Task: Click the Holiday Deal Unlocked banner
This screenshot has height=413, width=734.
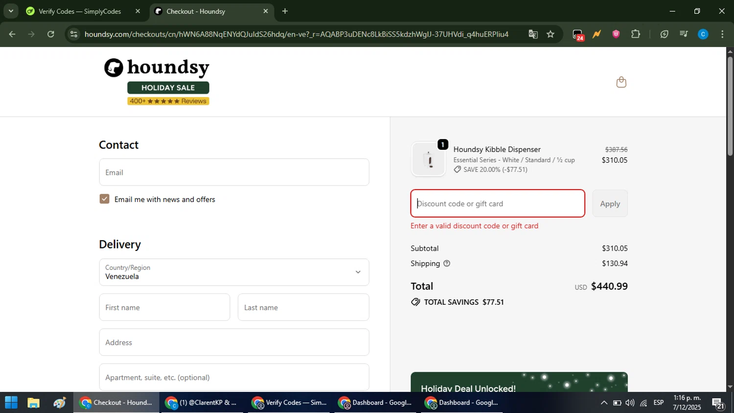Action: (519, 382)
